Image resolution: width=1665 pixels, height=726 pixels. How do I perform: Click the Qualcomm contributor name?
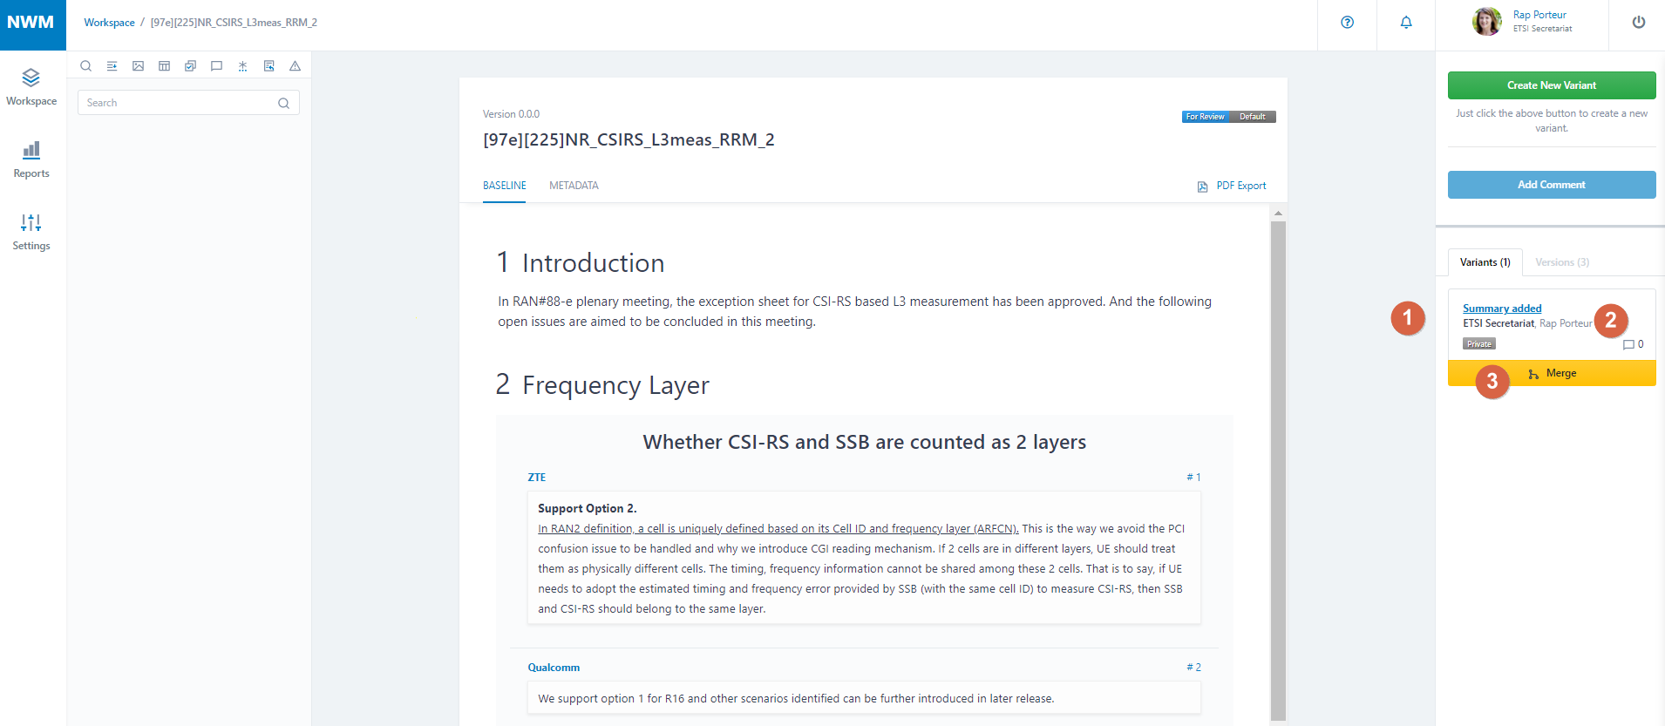554,668
